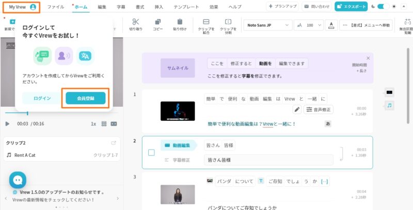The height and width of the screenshot is (210, 413).
Task: Click the clip 3 presenter thumbnail
Action: pyautogui.click(x=178, y=195)
